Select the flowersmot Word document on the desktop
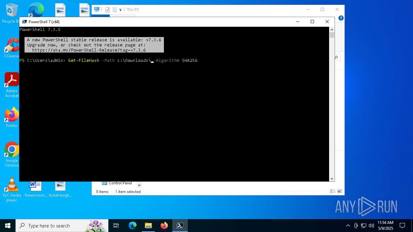This screenshot has width=413, height=232. [36, 189]
